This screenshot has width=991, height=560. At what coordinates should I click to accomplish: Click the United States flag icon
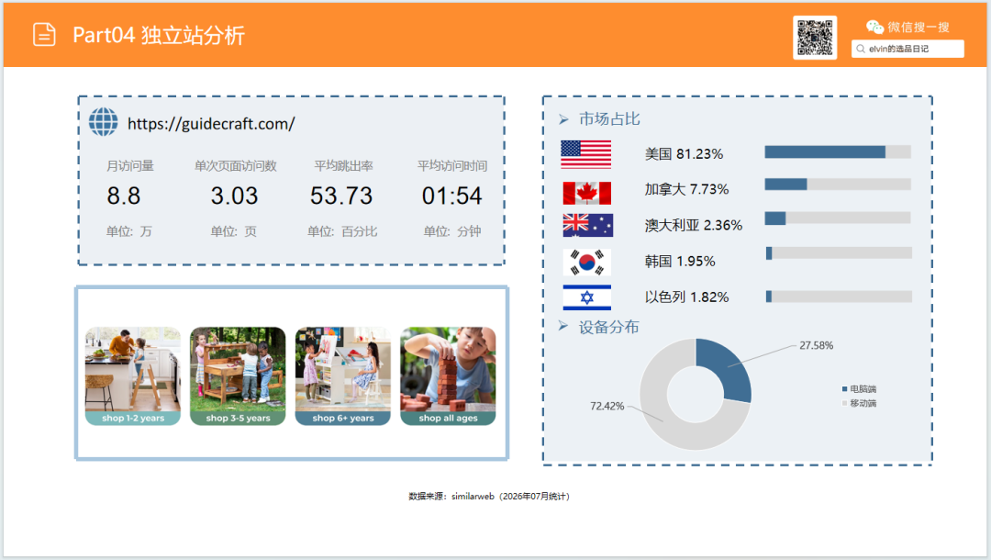point(585,154)
